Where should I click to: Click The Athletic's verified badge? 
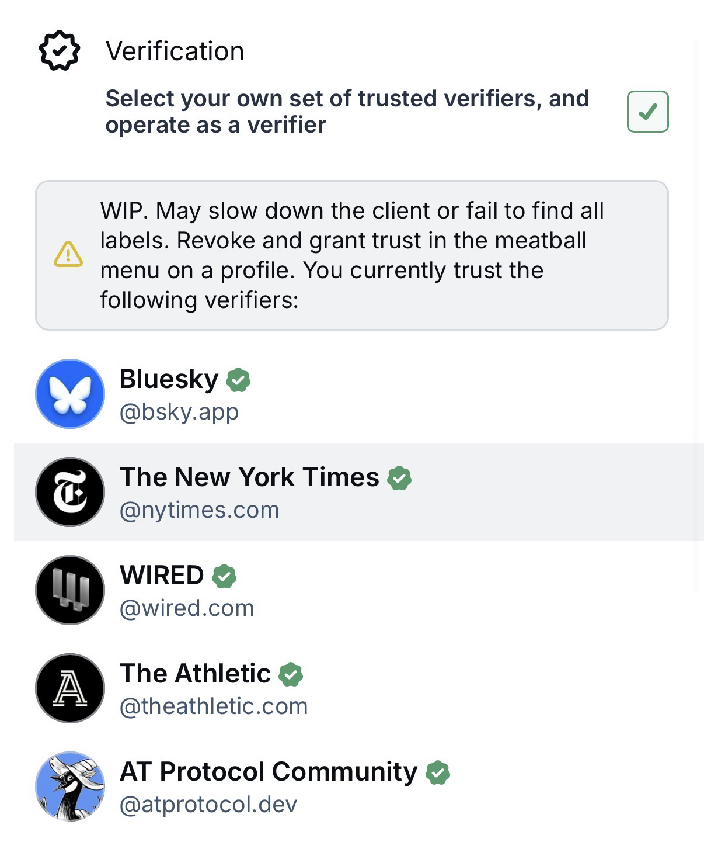point(291,674)
